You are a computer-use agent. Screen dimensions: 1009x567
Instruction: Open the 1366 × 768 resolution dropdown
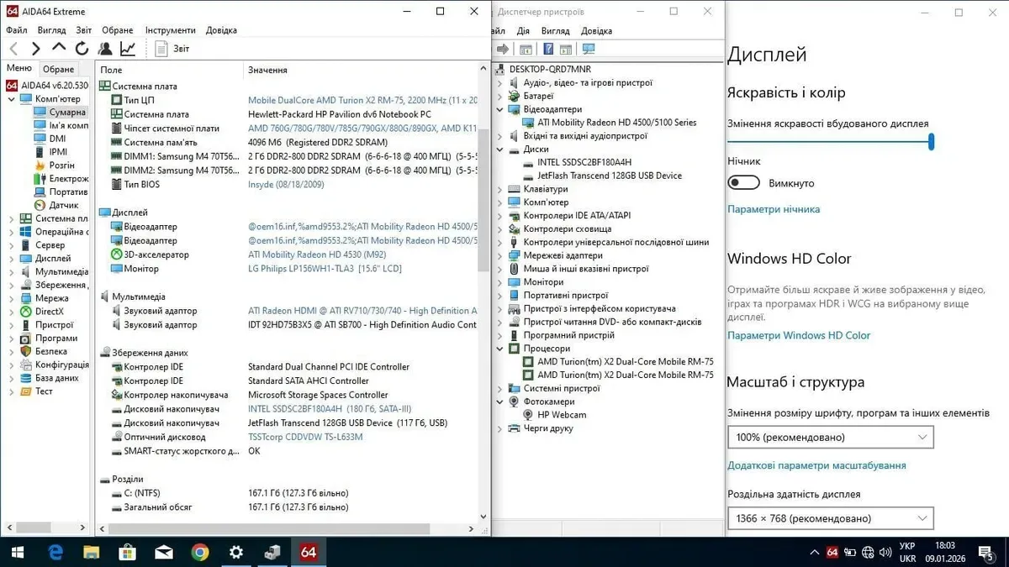830,518
